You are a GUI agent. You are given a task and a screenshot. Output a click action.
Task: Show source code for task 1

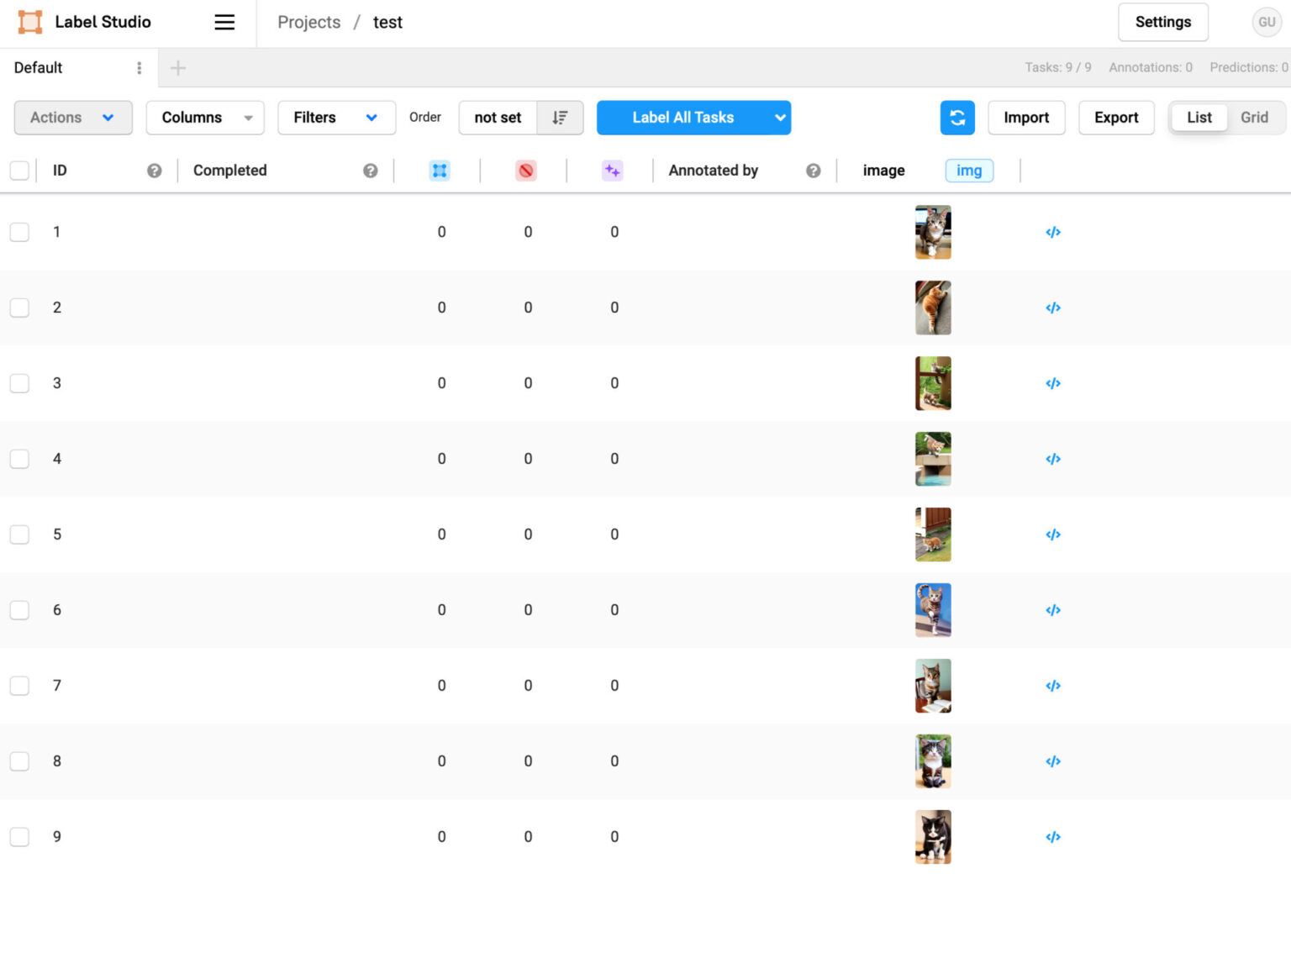point(1052,232)
